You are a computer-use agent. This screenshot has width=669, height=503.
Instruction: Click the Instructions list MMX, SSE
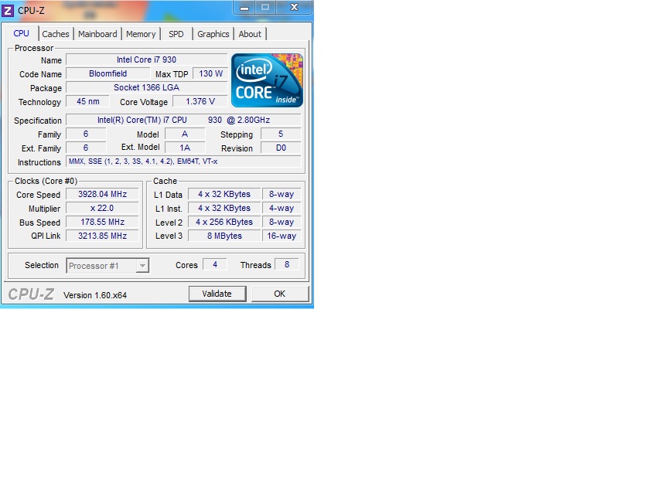(x=183, y=161)
